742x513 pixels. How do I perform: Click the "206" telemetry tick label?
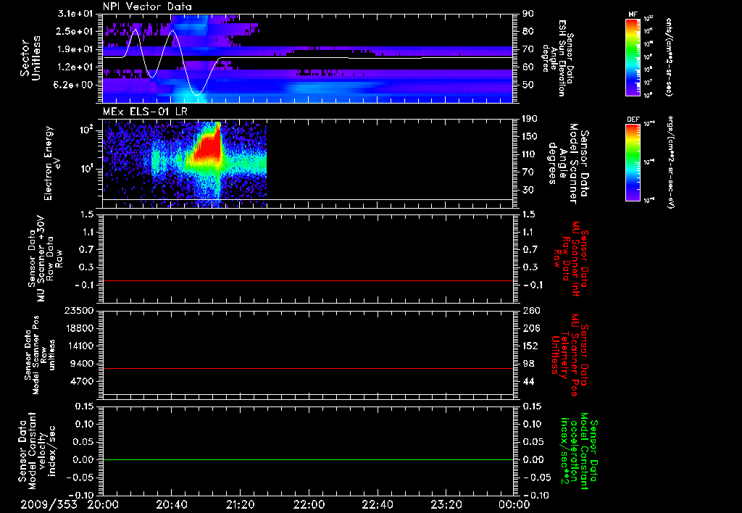530,328
